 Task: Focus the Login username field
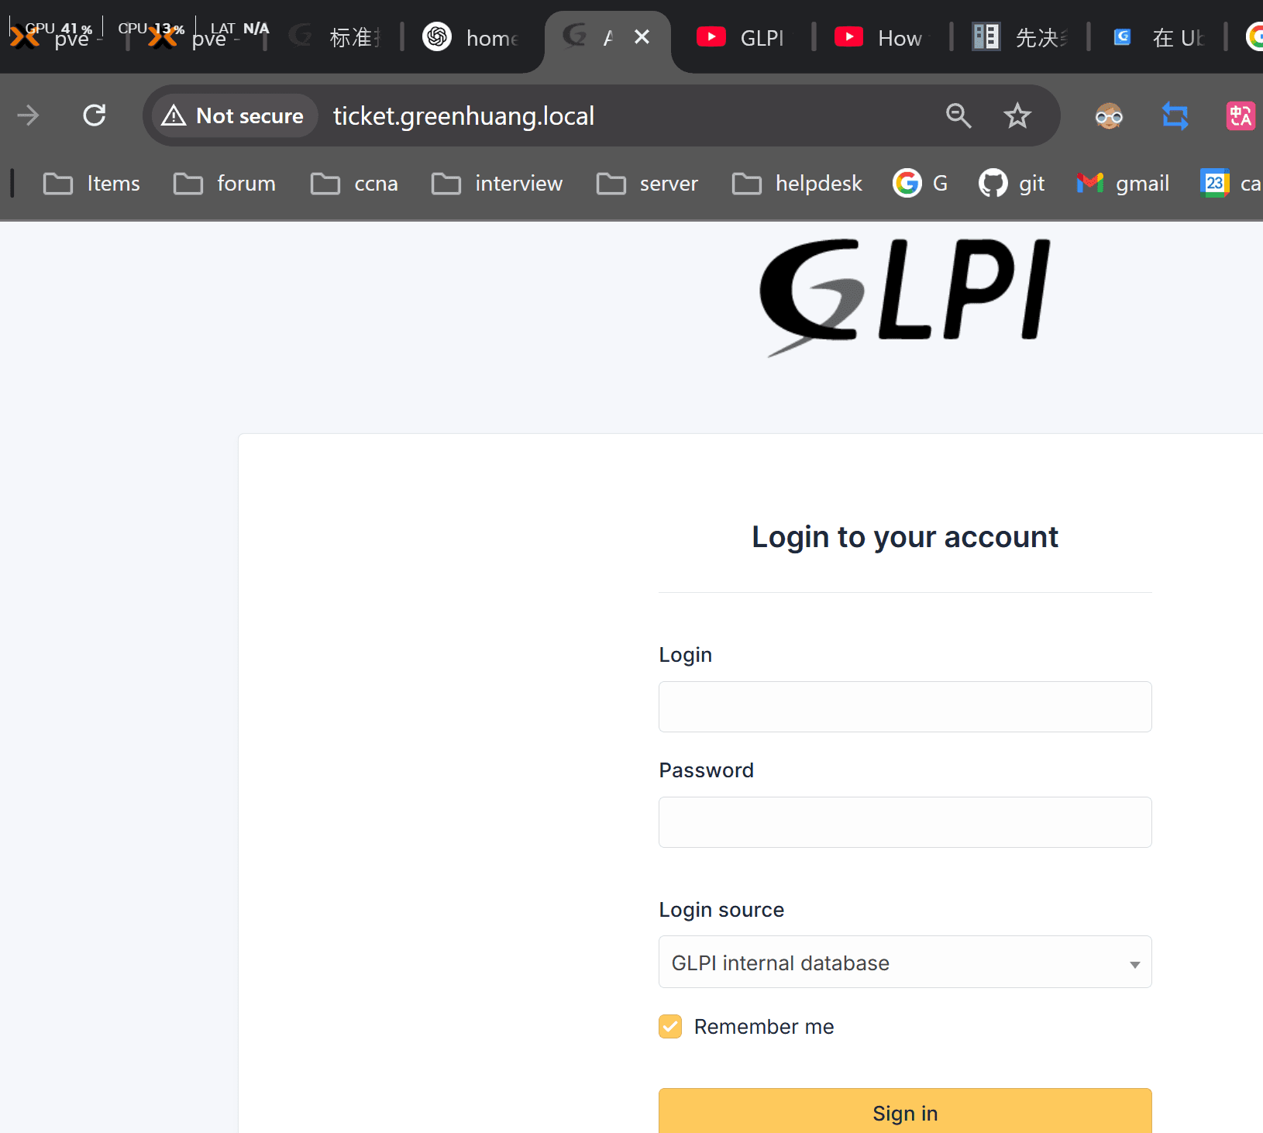905,707
